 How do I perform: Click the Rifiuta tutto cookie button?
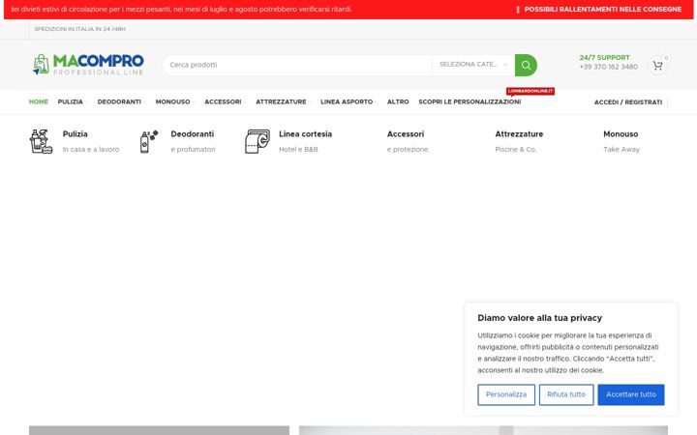566,394
